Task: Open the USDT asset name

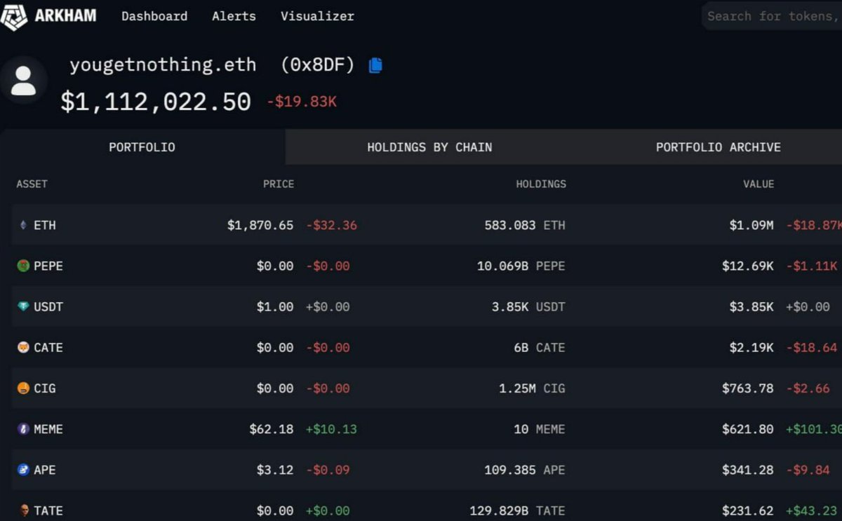Action: [48, 306]
